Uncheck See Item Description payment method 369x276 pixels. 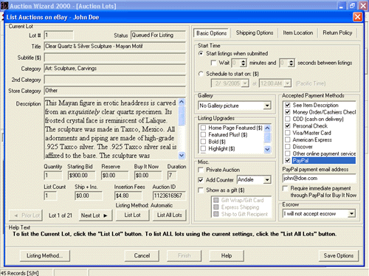(x=287, y=105)
